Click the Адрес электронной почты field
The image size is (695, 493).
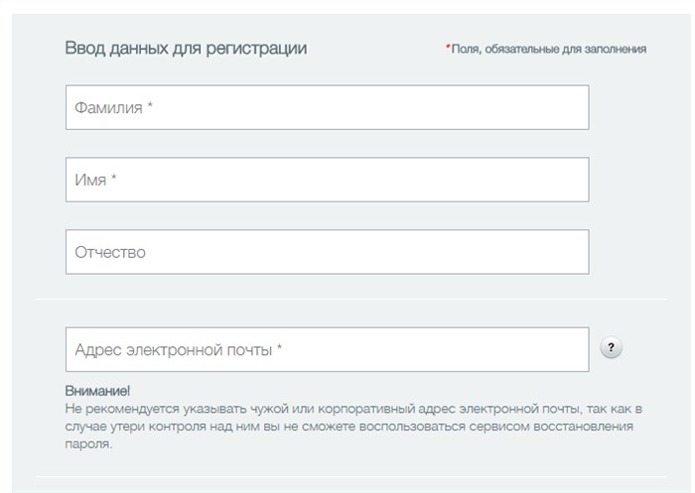327,349
